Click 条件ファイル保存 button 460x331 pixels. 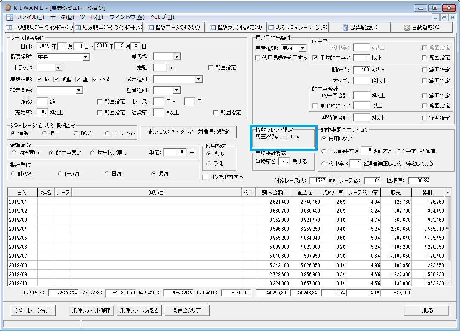pos(91,310)
